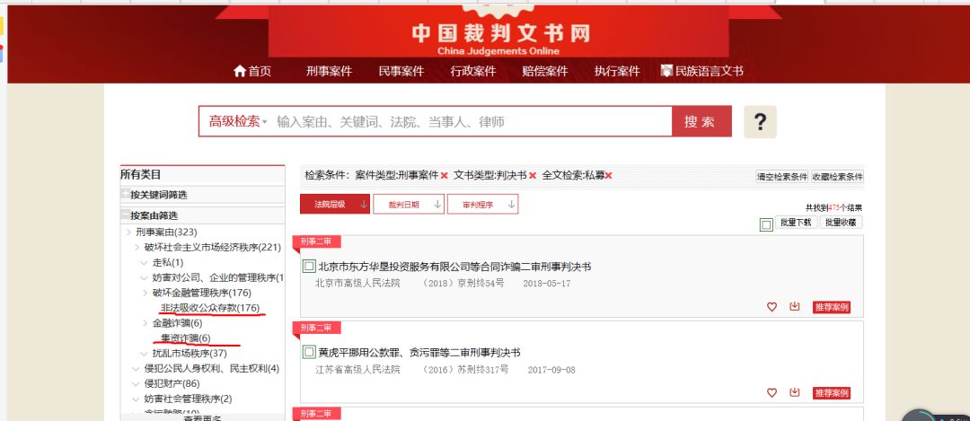Click 推荐案例 tag on 北京市东方华星 case
Screen dimensions: 970x421
[x=832, y=307]
